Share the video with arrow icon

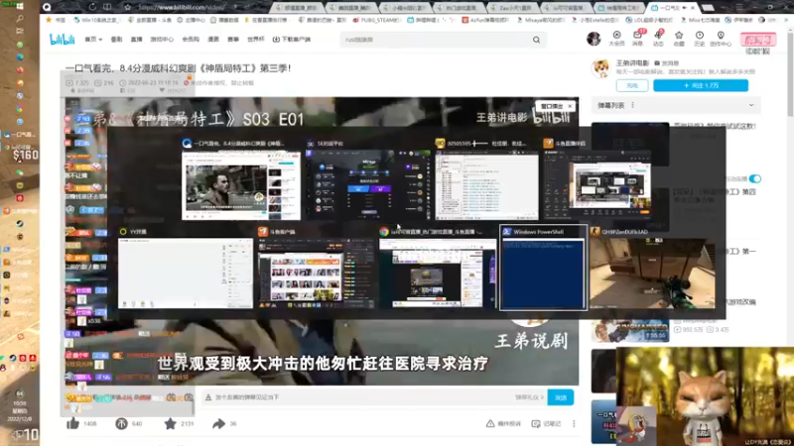point(218,424)
